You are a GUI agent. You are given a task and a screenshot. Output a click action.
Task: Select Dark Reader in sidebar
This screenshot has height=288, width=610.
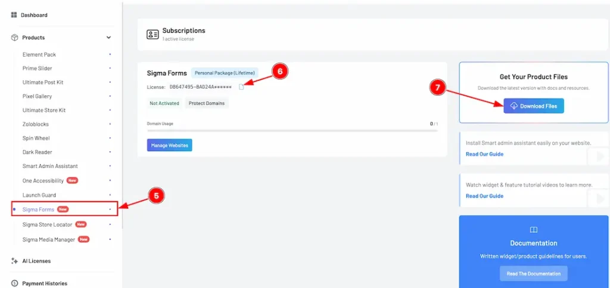click(x=37, y=152)
